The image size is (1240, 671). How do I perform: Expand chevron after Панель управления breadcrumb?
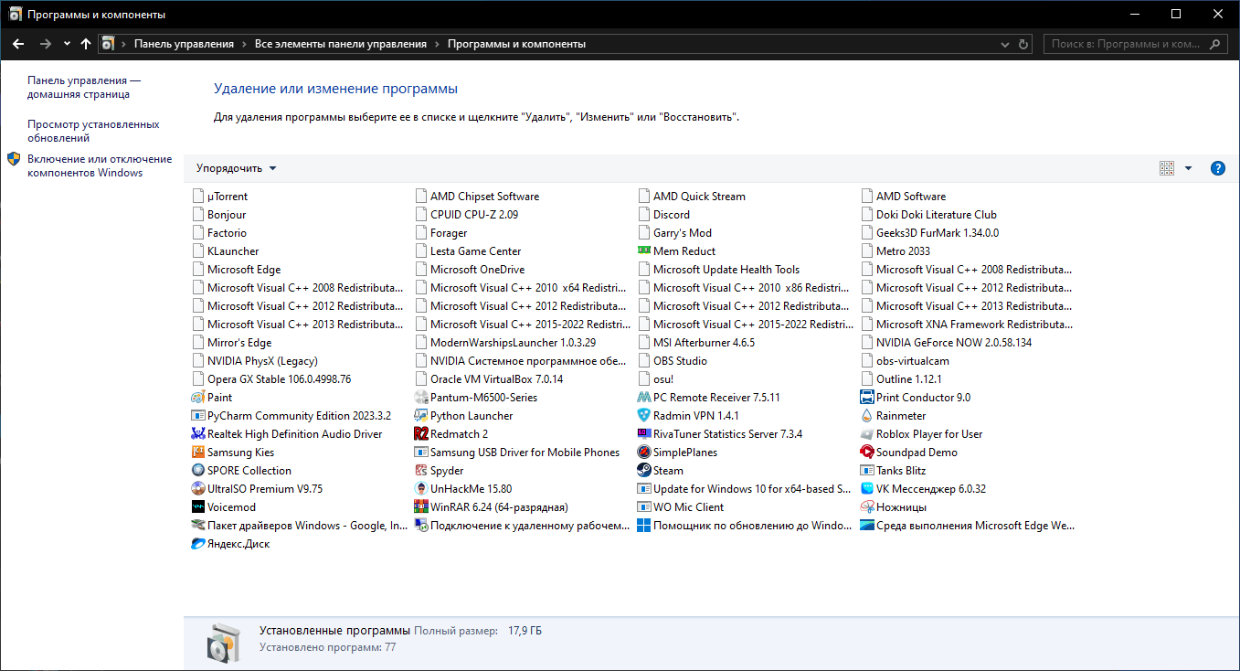[x=245, y=44]
